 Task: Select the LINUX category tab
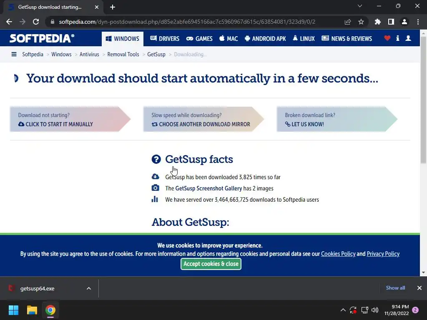point(304,39)
